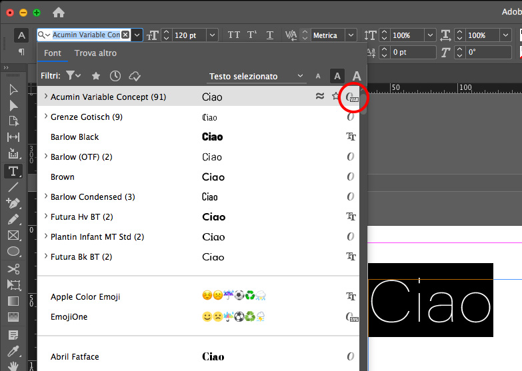
Task: Click the Home icon
Action: pyautogui.click(x=59, y=13)
